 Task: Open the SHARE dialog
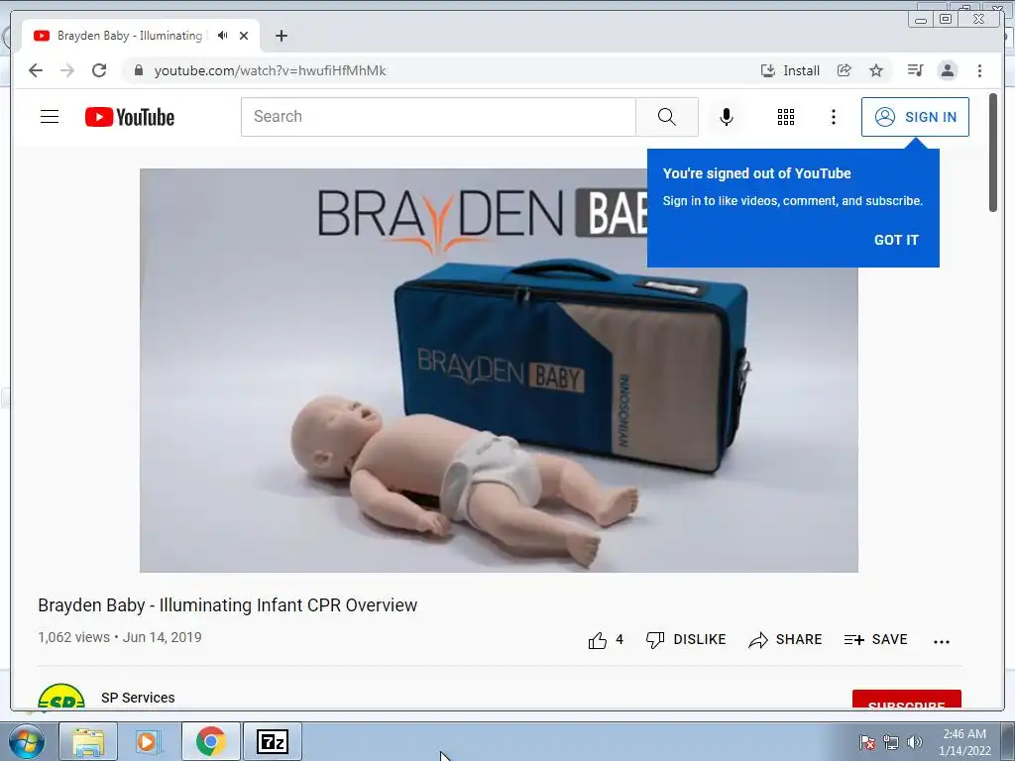(785, 639)
